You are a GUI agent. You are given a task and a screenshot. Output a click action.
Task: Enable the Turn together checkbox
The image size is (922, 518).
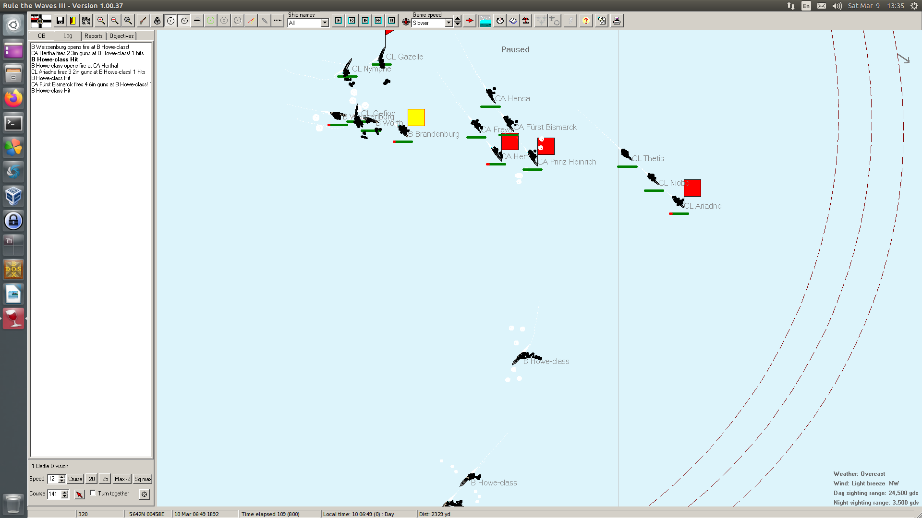93,493
